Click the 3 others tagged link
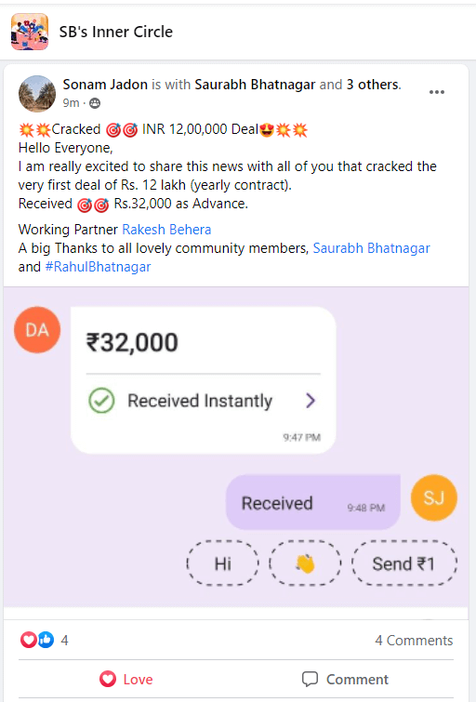 pos(373,85)
